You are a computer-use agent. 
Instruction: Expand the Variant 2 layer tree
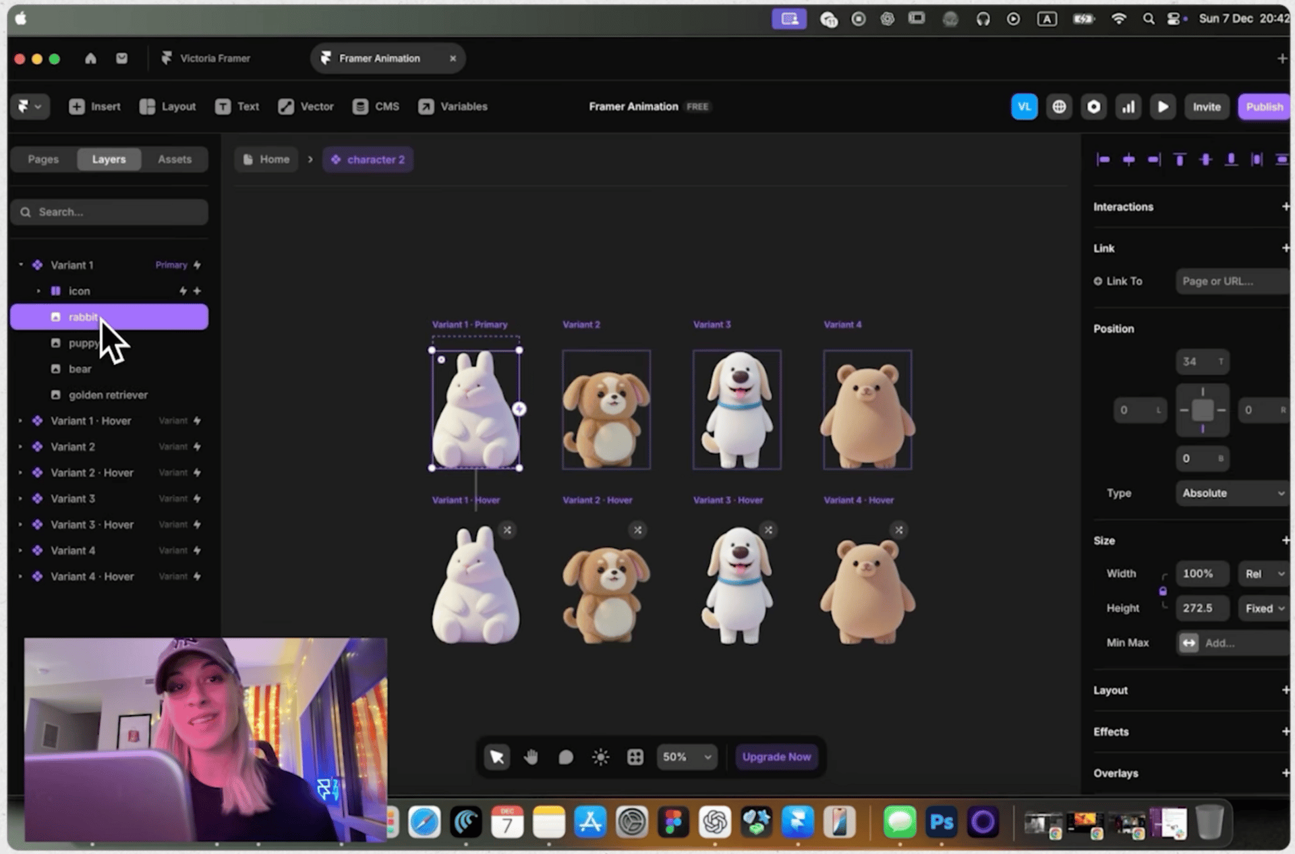[20, 447]
